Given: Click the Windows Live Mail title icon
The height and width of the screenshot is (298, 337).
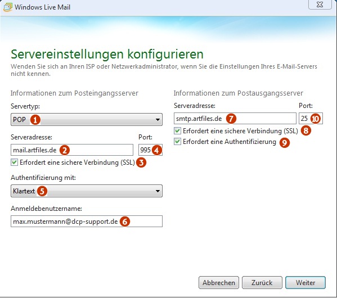Looking at the screenshot, I should pyautogui.click(x=7, y=7).
